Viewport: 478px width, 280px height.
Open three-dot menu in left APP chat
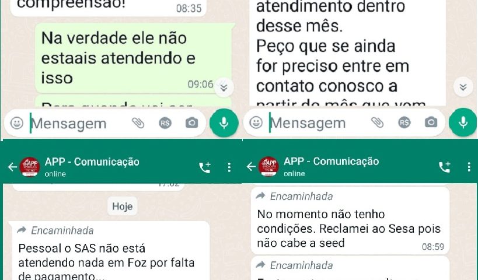pos(229,167)
